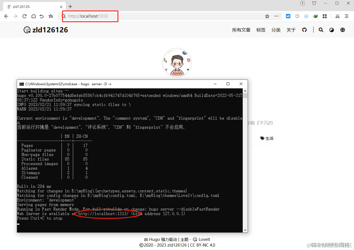The image size is (354, 250).
Task: Open the scissors screenshot tool
Action: pyautogui.click(x=337, y=16)
